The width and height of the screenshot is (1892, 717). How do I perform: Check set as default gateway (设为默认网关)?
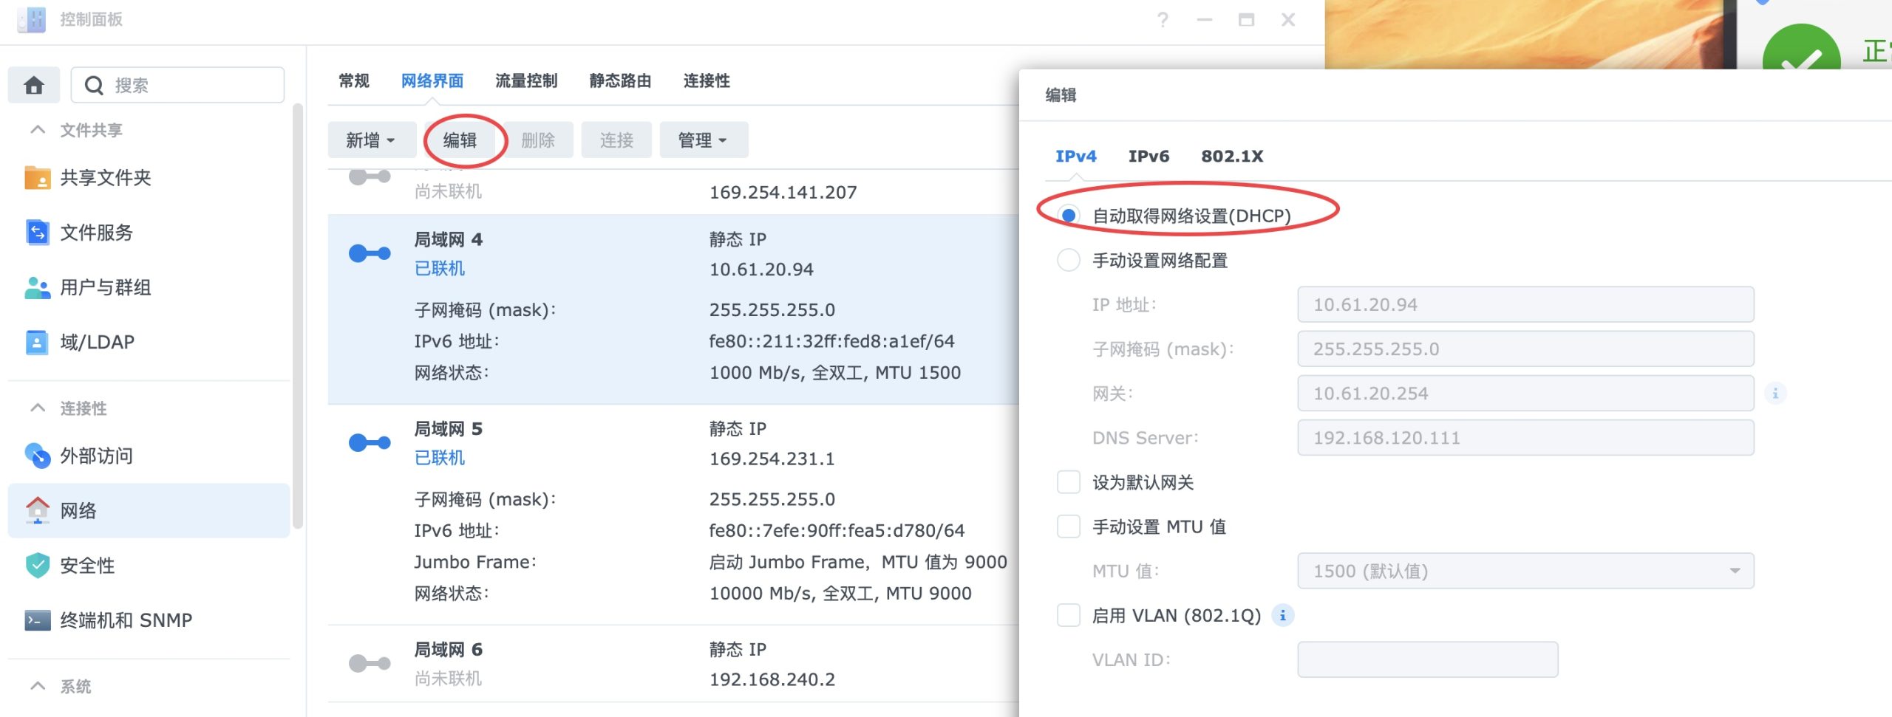(1069, 482)
